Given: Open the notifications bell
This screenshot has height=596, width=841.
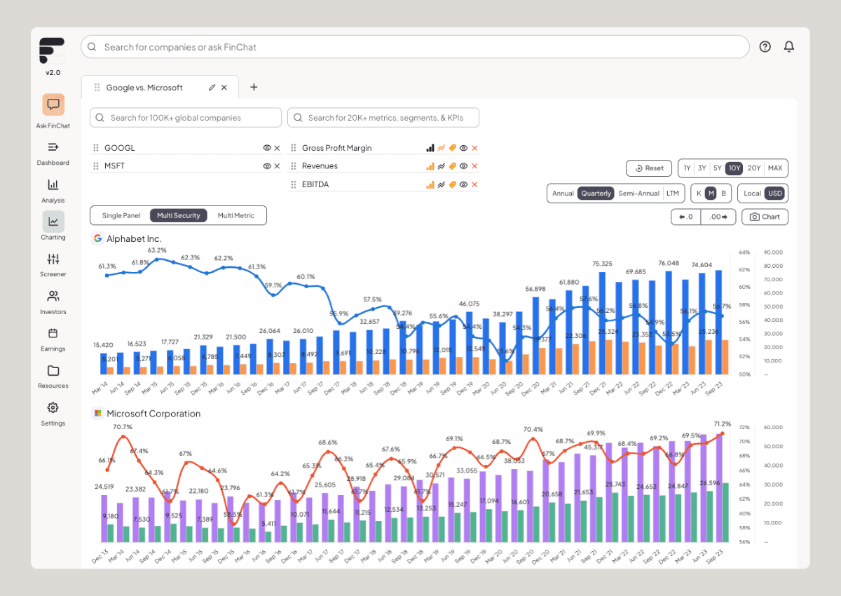Looking at the screenshot, I should 789,46.
